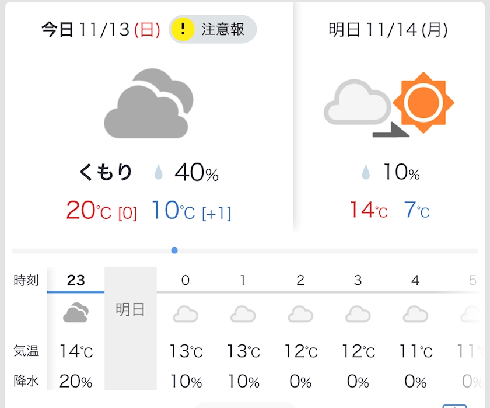Click tomorrow's low temperature 7℃

pyautogui.click(x=416, y=210)
